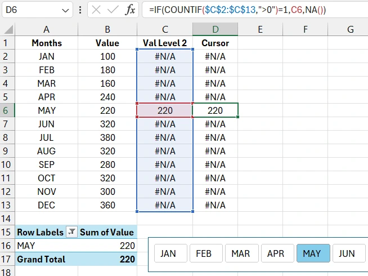Click the Val Level 2 header cell

(x=165, y=43)
